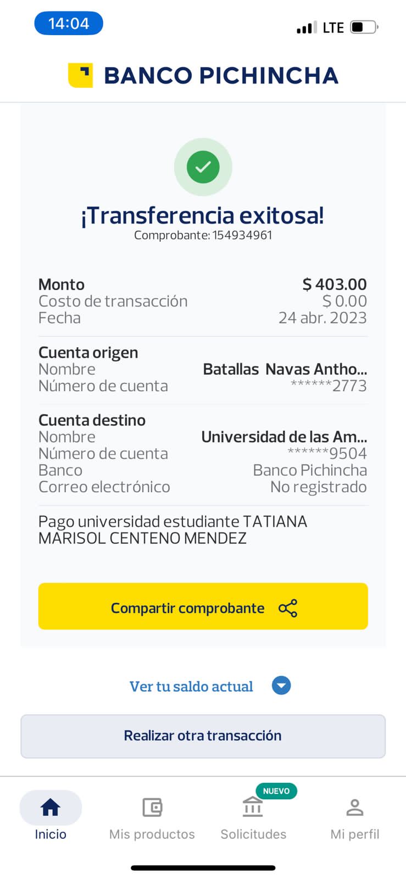Tap the NUEVO badge above Solicitudes
Image resolution: width=406 pixels, height=879 pixels.
point(276,791)
